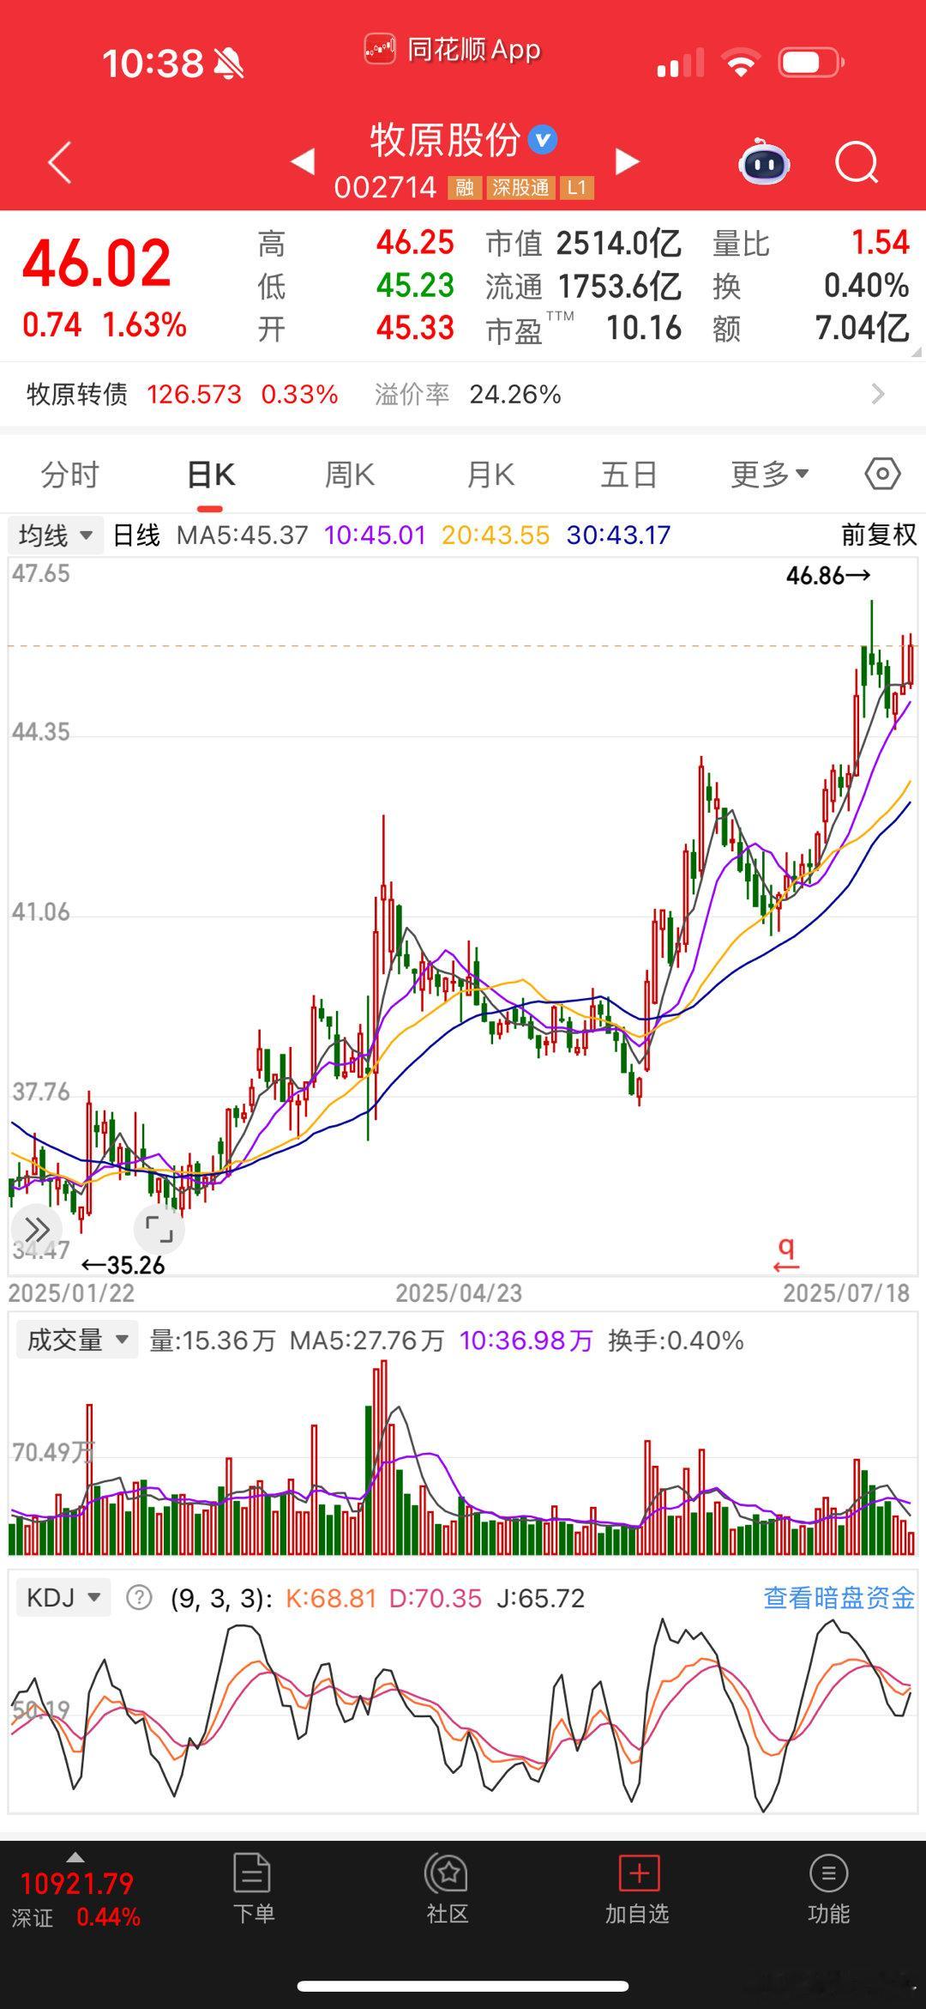Tap the 融 margin badge
926x2009 pixels.
(465, 188)
